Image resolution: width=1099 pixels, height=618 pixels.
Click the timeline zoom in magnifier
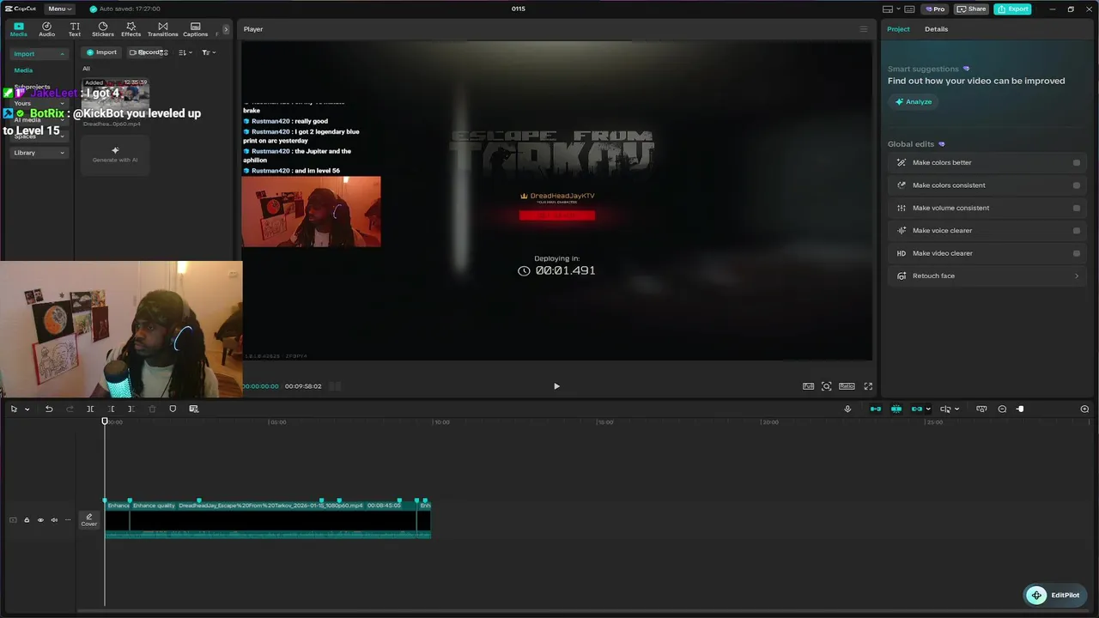tap(1084, 409)
